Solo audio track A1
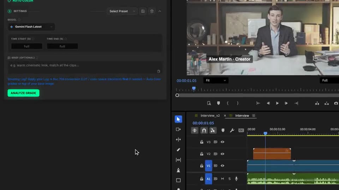This screenshot has height=190, width=339. coord(230,179)
